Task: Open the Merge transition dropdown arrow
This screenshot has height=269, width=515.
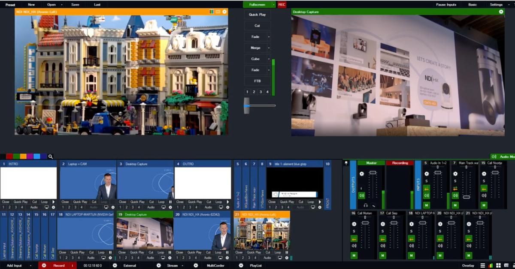Action: click(x=269, y=48)
